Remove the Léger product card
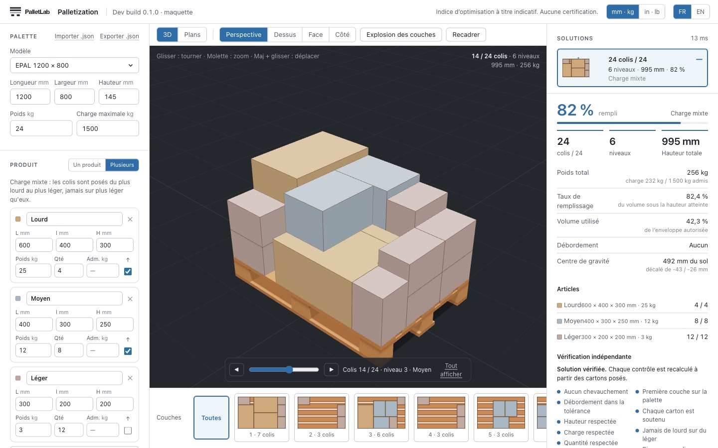 (x=130, y=378)
